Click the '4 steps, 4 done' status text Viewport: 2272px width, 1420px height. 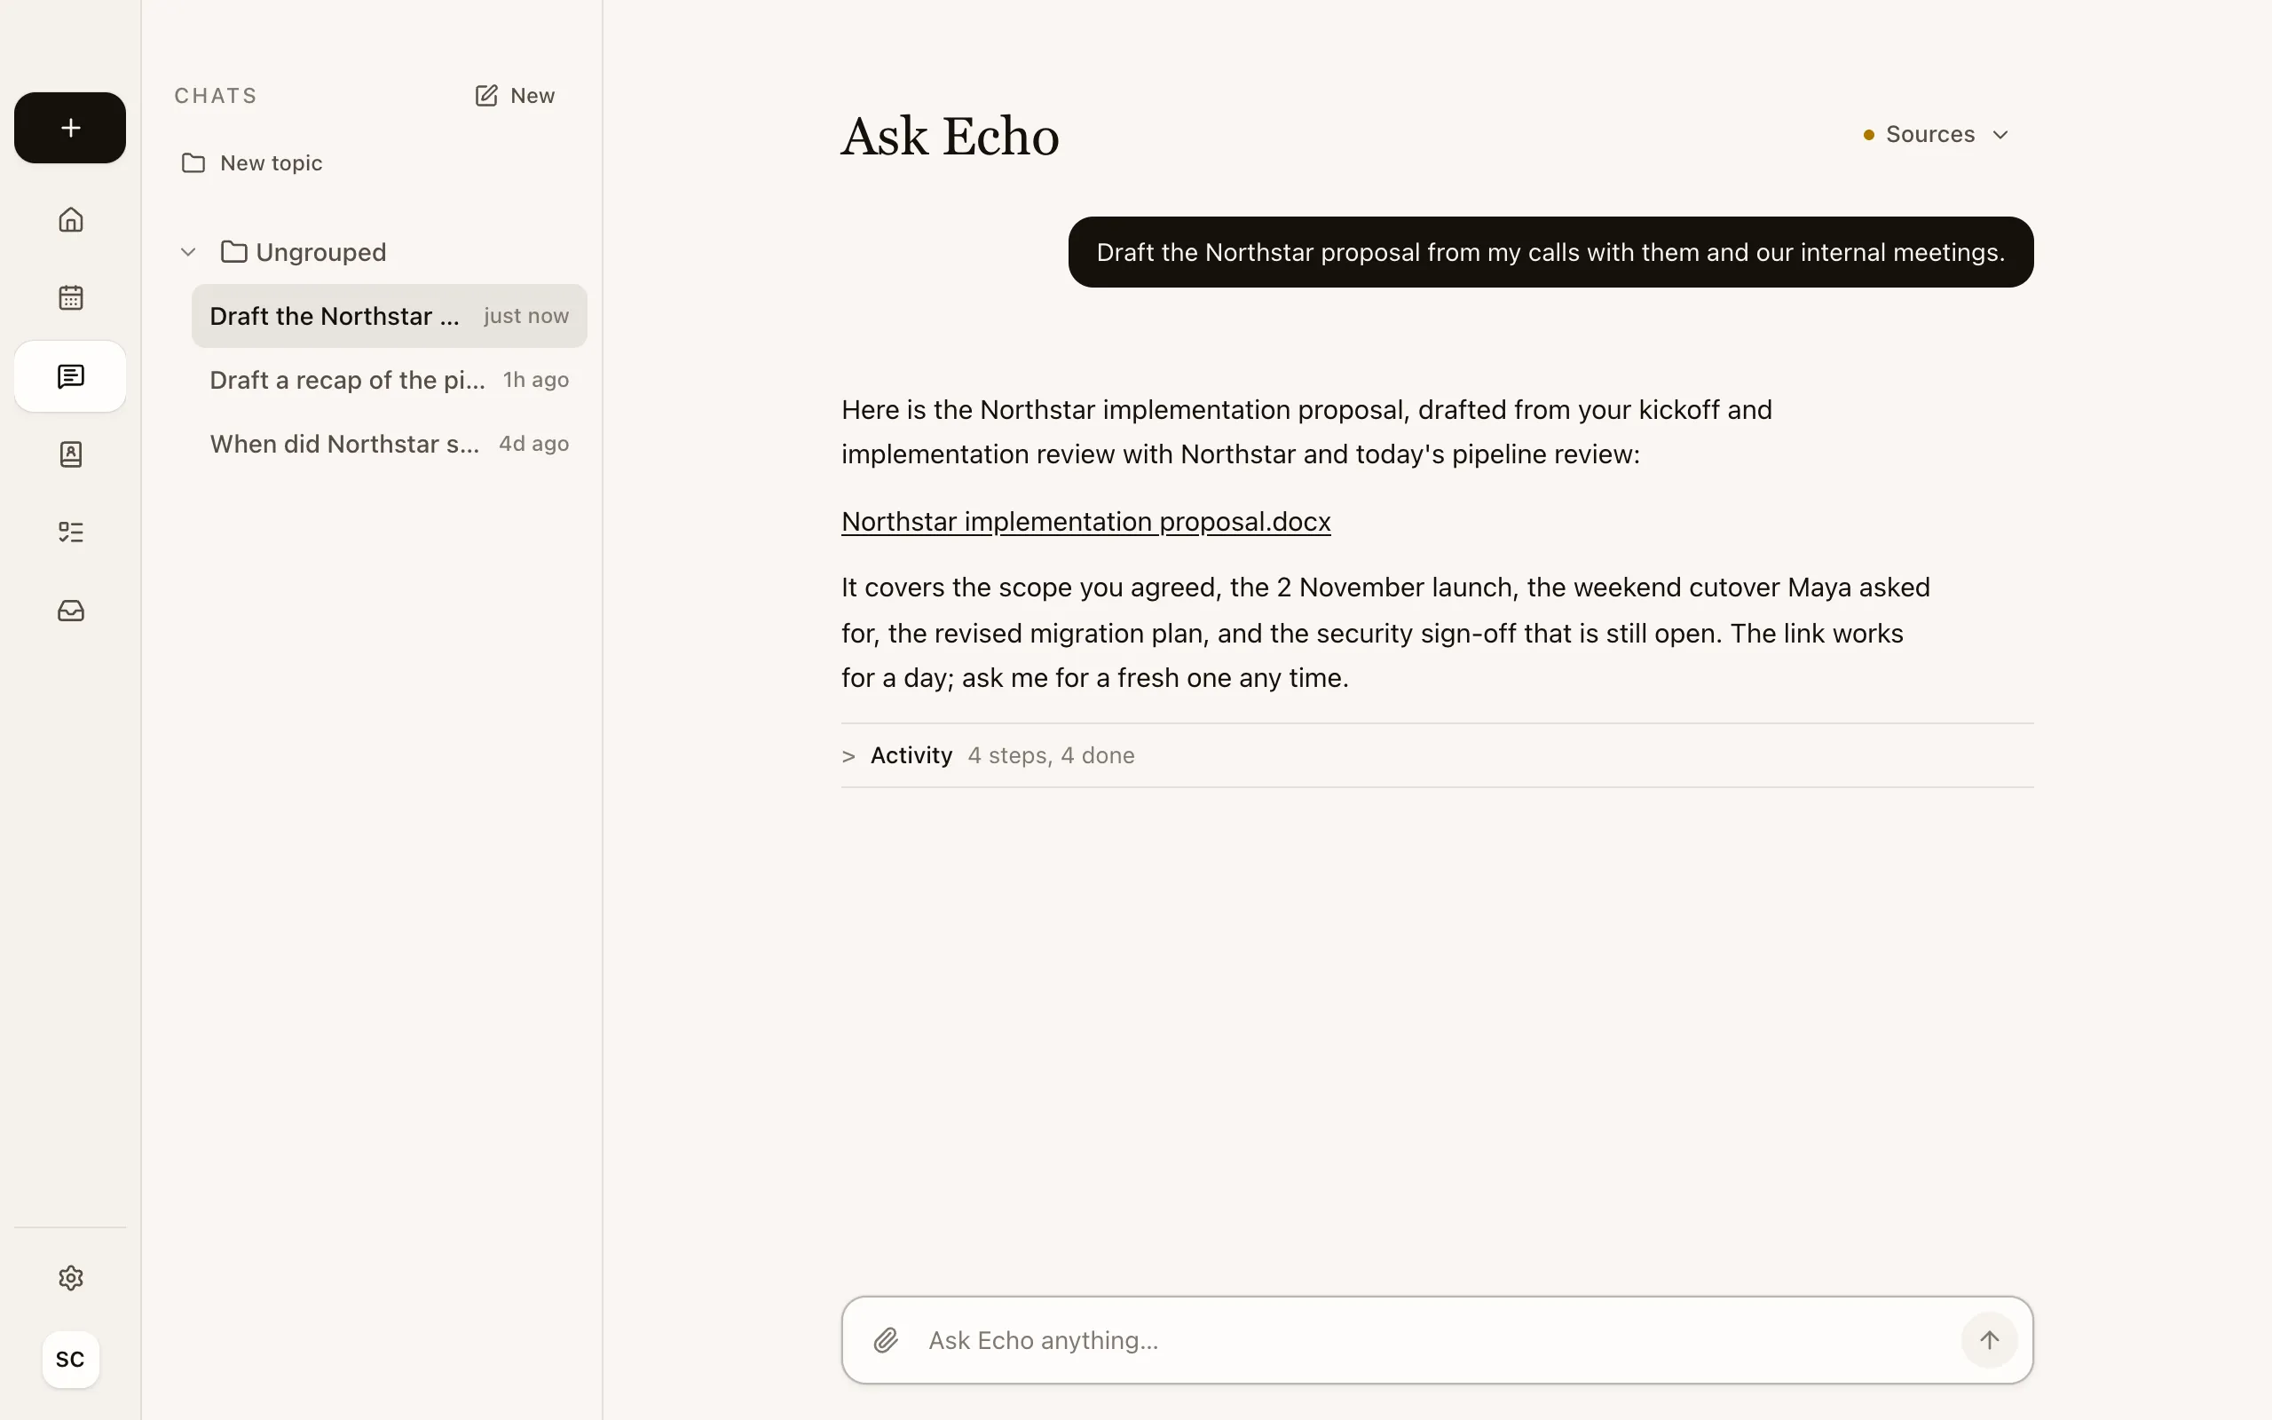1051,756
